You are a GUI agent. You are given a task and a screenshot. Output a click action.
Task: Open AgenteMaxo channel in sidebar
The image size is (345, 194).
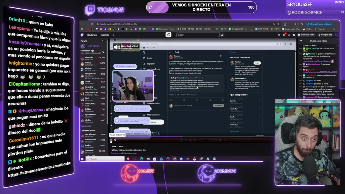[x=93, y=116]
